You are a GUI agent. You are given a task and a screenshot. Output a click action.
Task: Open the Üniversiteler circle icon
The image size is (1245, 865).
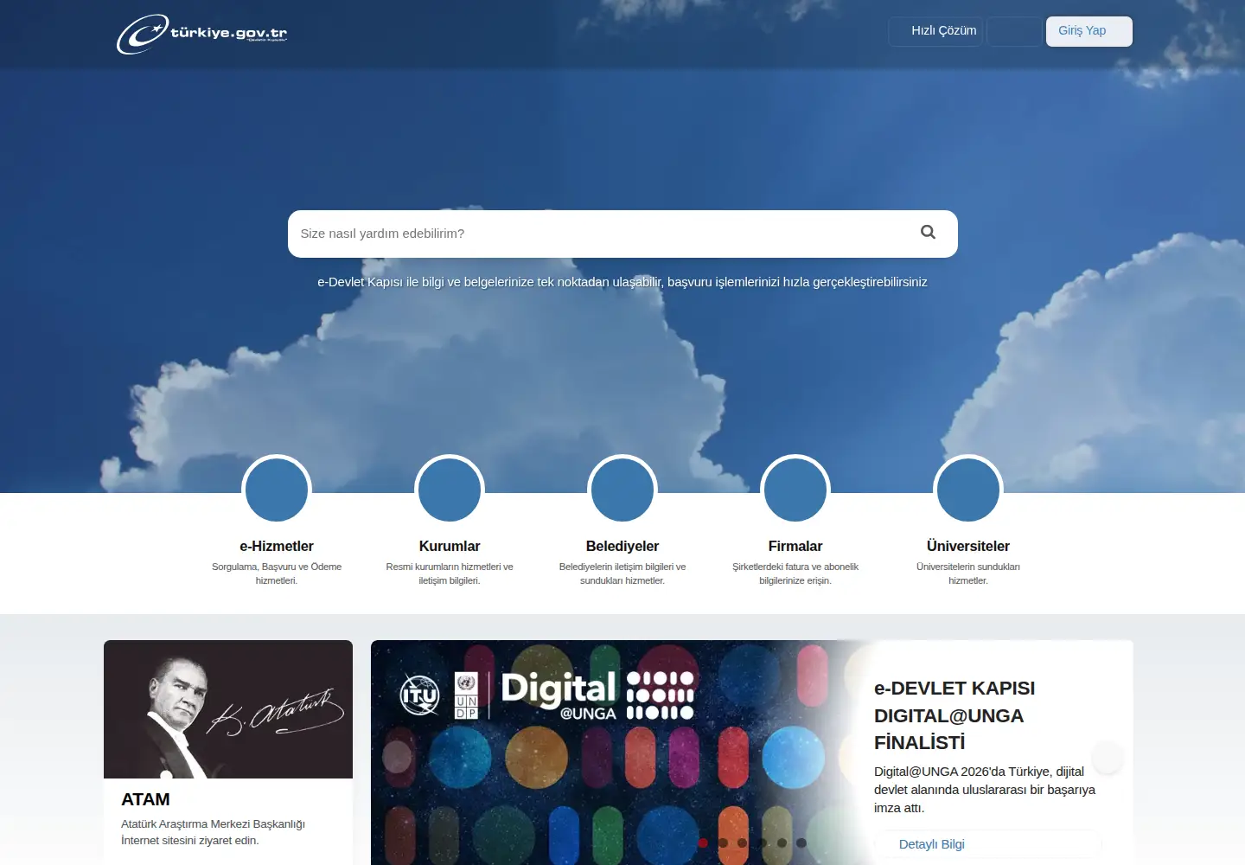(968, 490)
